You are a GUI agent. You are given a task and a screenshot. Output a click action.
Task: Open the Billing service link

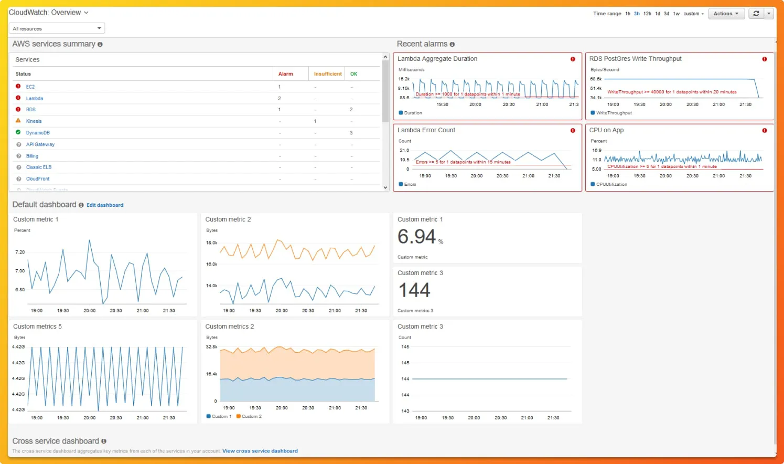32,156
